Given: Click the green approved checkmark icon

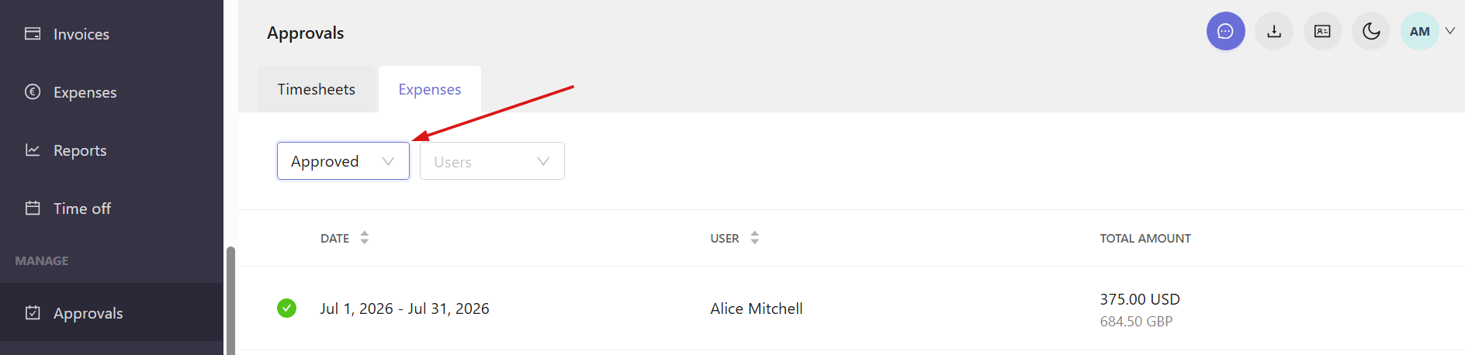Looking at the screenshot, I should click(x=286, y=308).
